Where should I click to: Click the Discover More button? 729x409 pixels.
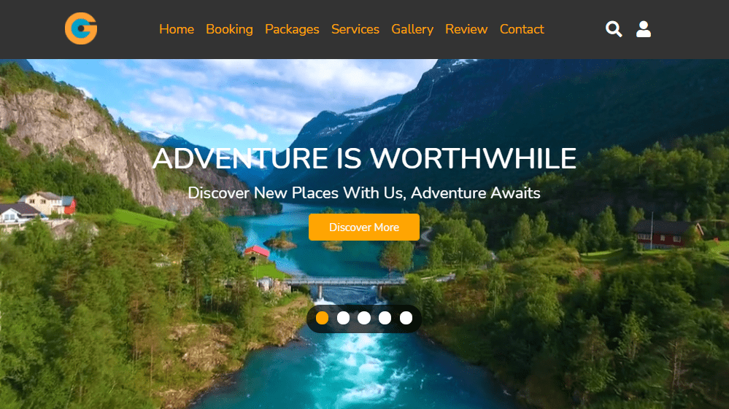(364, 227)
